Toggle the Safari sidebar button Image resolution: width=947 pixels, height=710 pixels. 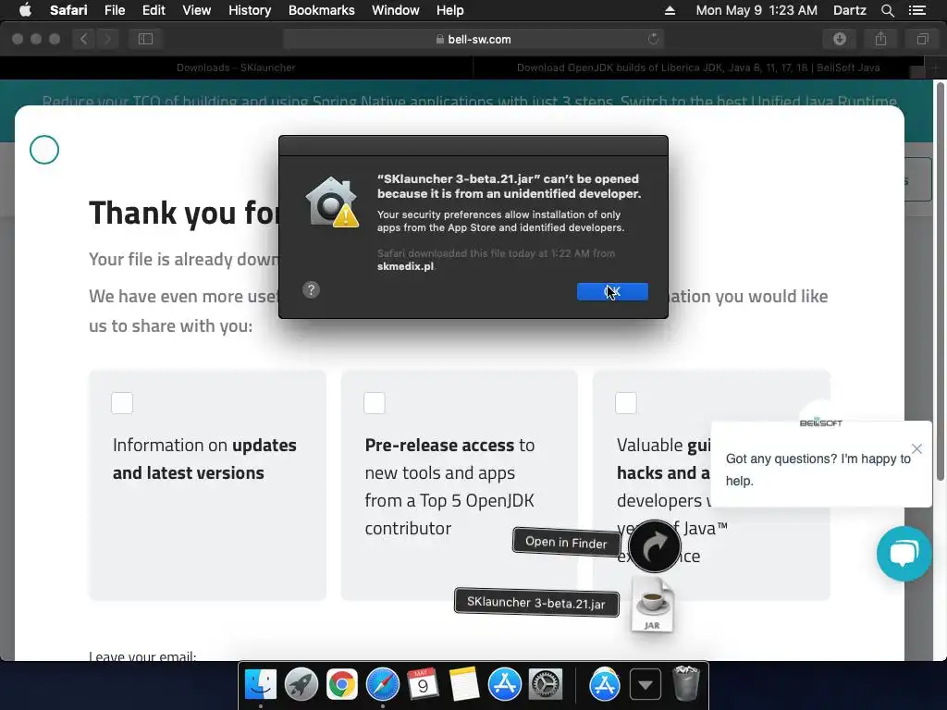point(145,39)
